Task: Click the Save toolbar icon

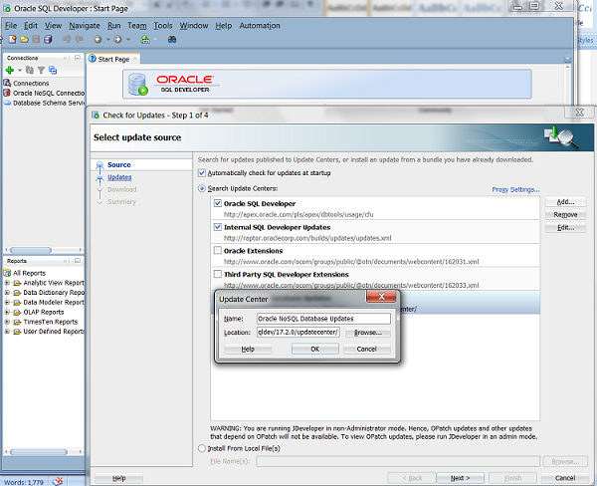Action: point(36,39)
